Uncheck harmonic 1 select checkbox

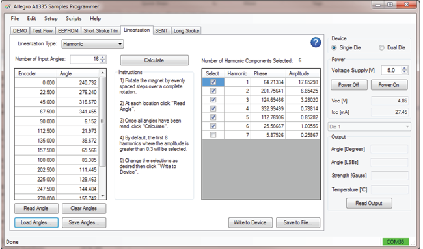click(x=213, y=82)
